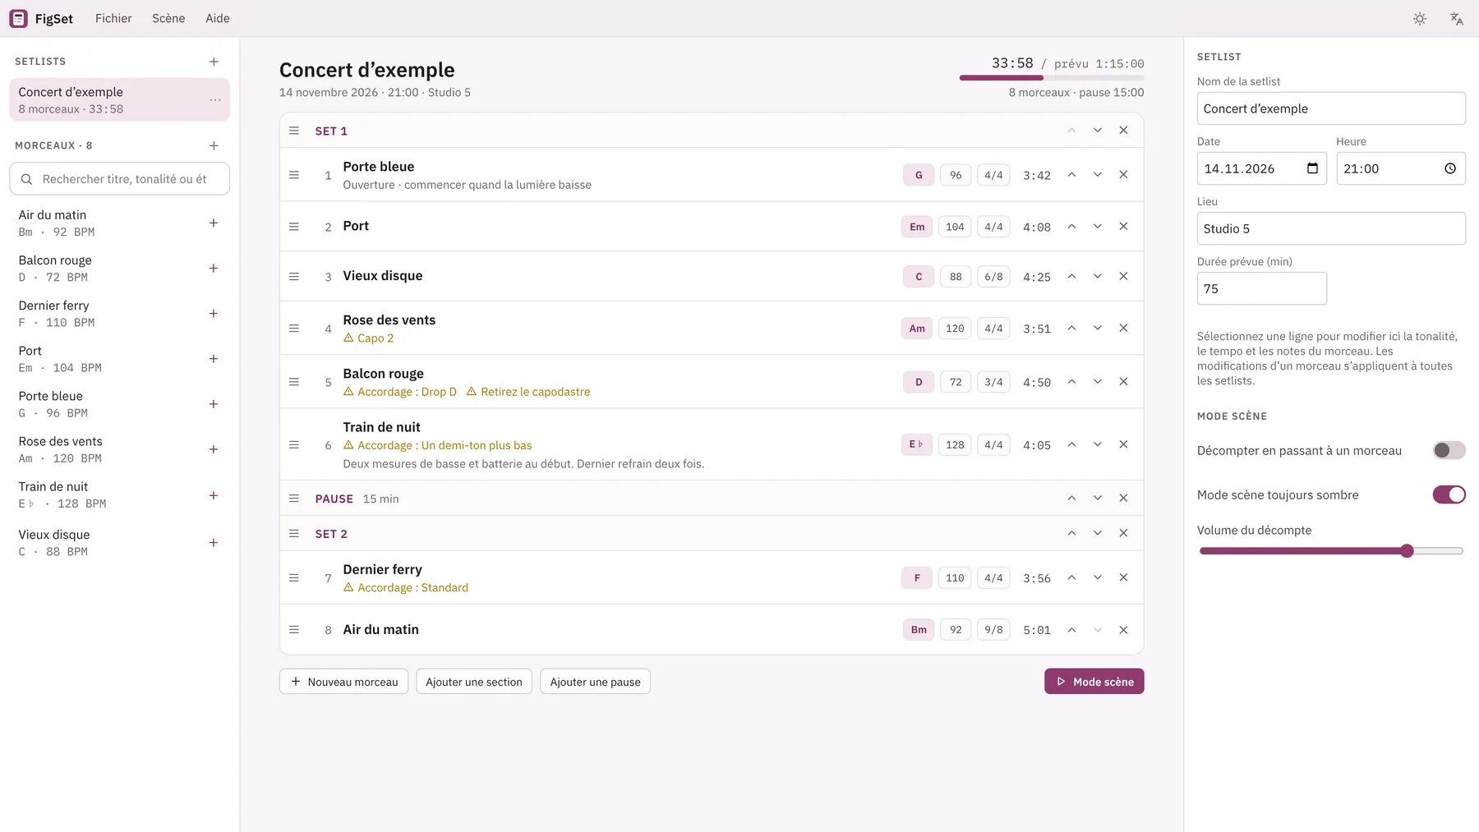Toggle the light/dark theme sun icon
Viewport: 1479px width, 832px height.
point(1420,18)
